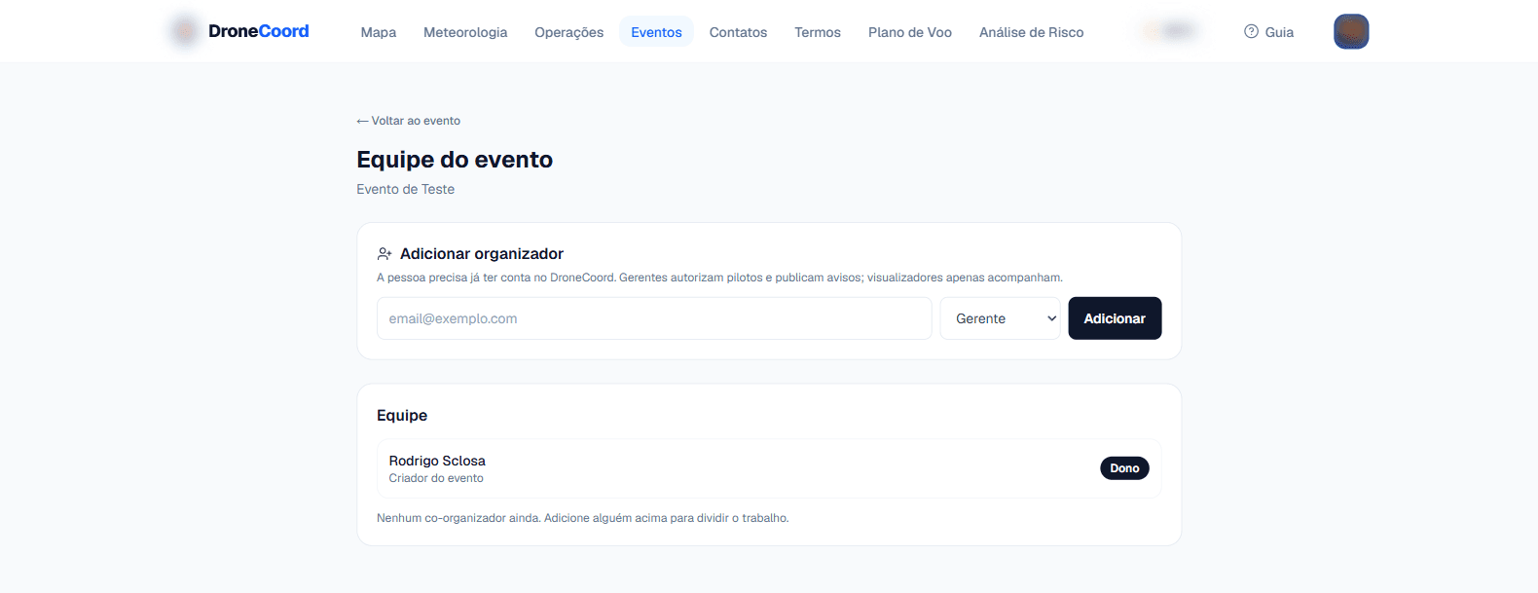Open the Gerente role dropdown
Screen dimensions: 1538x593
pos(1000,318)
